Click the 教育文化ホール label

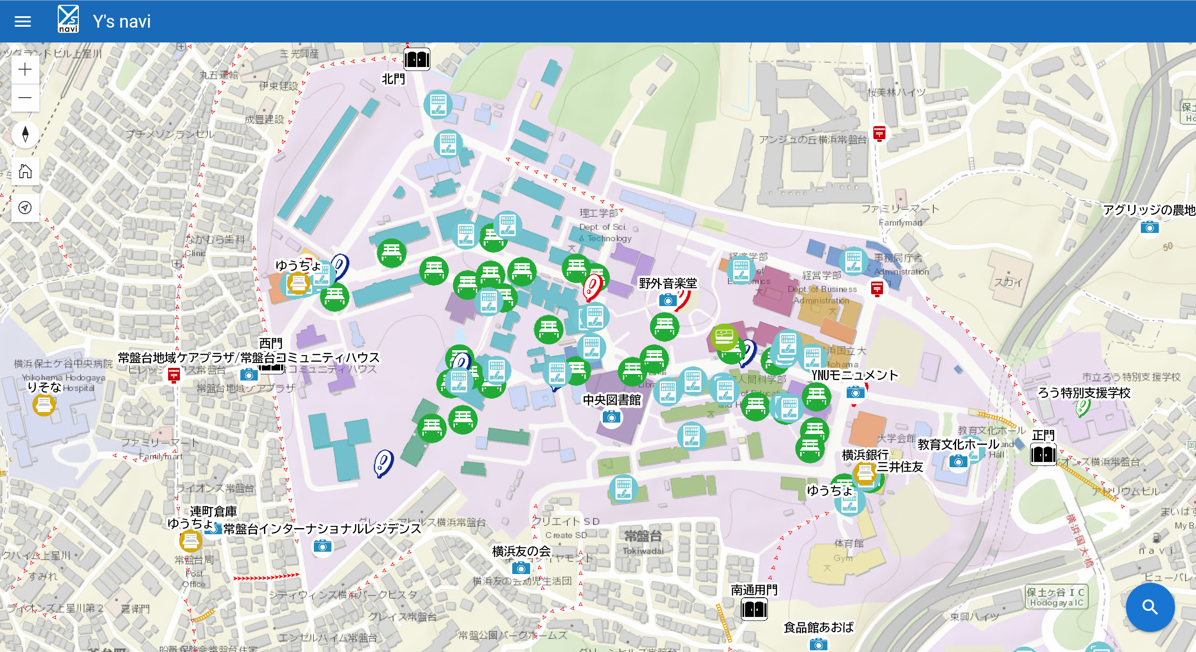click(x=958, y=444)
